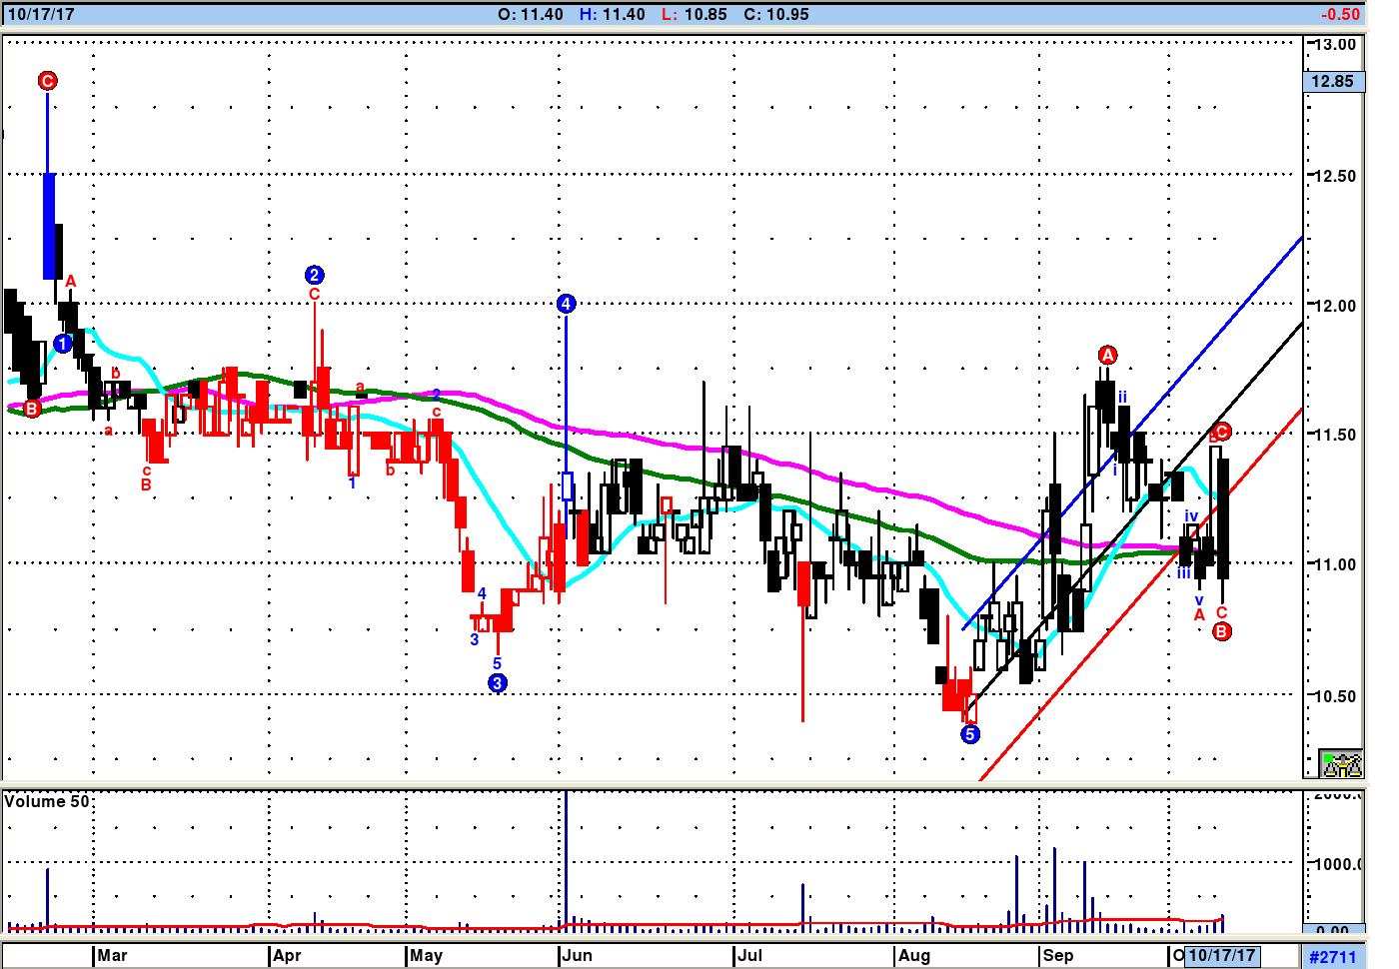Viewport: 1399px width, 969px height.
Task: Select the Mar label on the time axis
Action: (x=112, y=956)
